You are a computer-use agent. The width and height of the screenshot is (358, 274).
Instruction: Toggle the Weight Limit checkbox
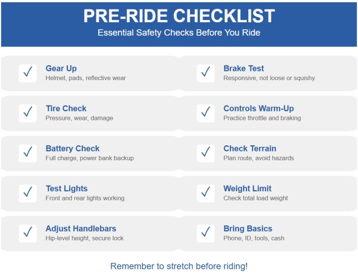coord(205,193)
